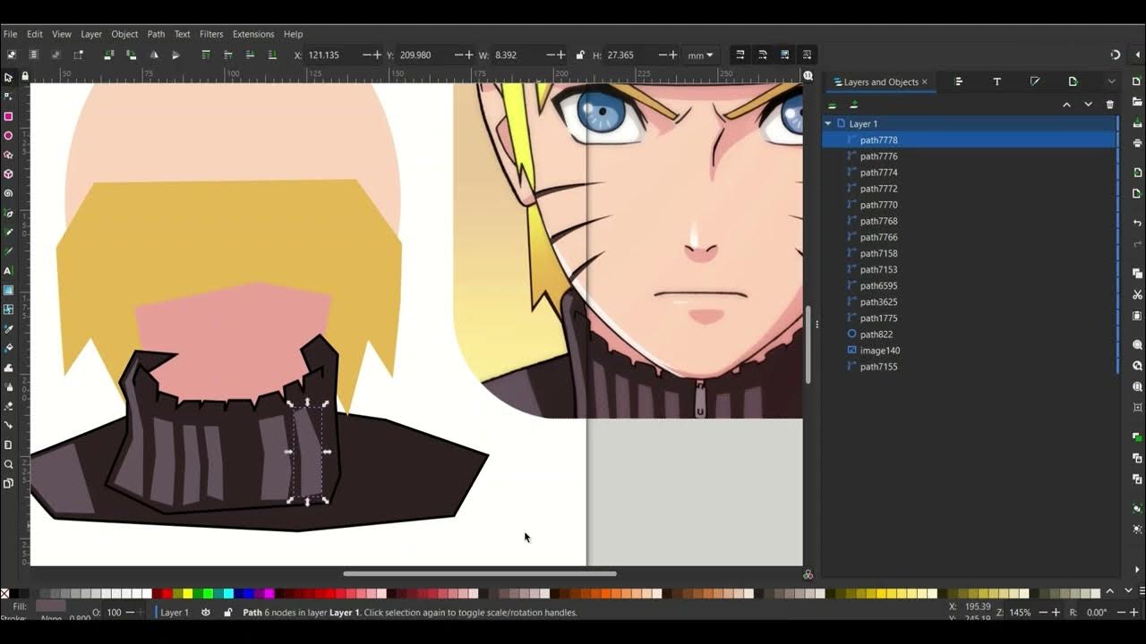Select the Spray tool
The height and width of the screenshot is (644, 1146).
click(8, 386)
